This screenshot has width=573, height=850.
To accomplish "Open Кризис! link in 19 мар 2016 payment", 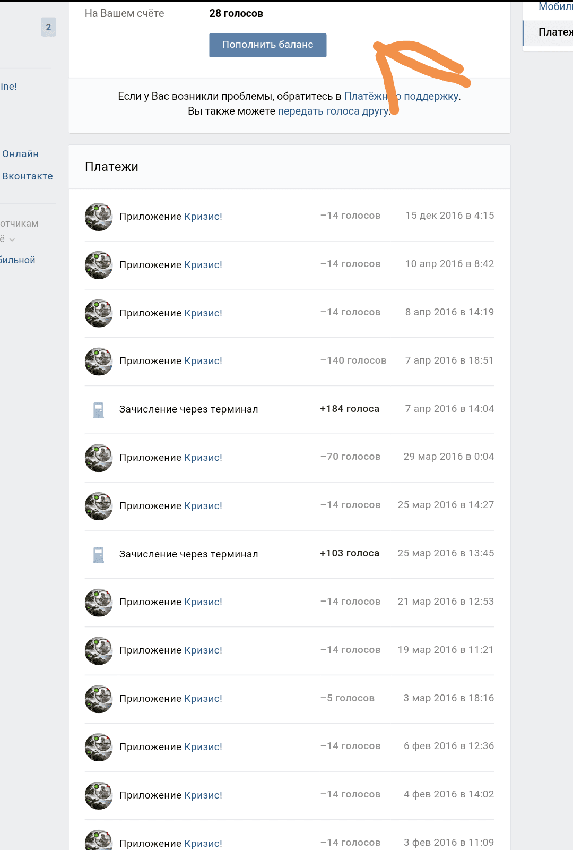I will click(203, 650).
